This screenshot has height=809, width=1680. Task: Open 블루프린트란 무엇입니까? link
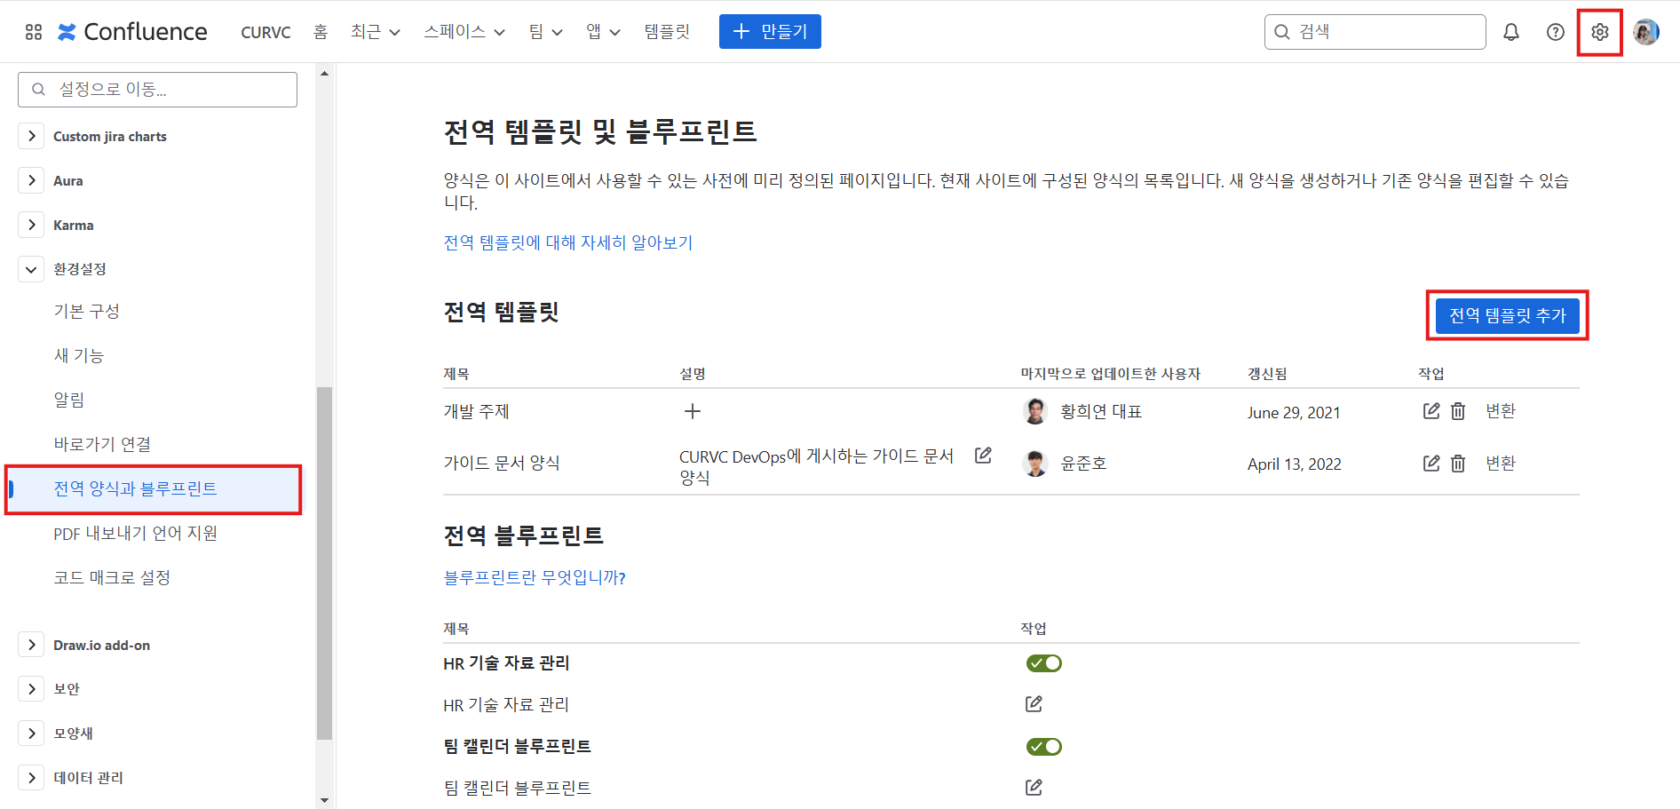click(535, 578)
